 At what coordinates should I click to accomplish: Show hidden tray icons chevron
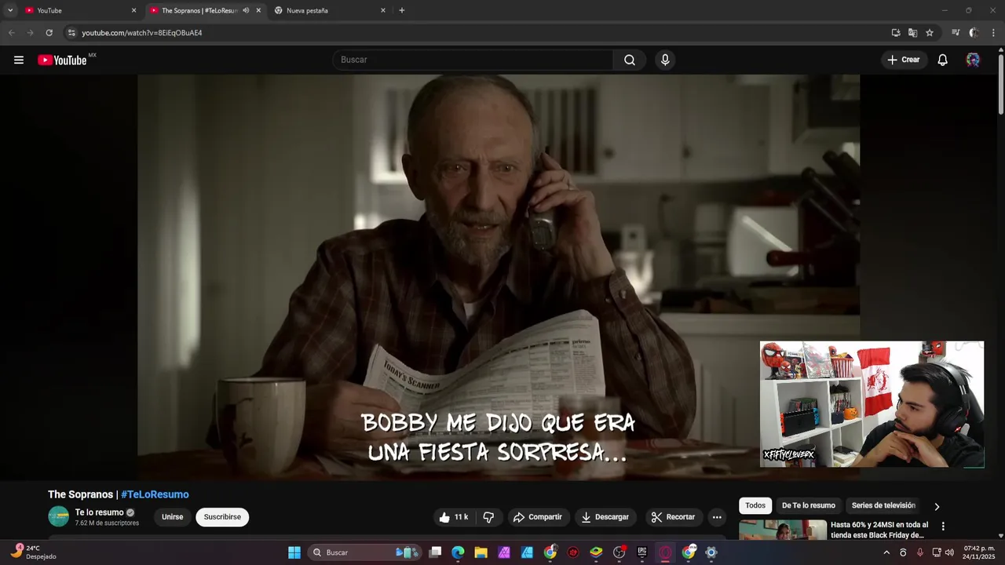[886, 552]
